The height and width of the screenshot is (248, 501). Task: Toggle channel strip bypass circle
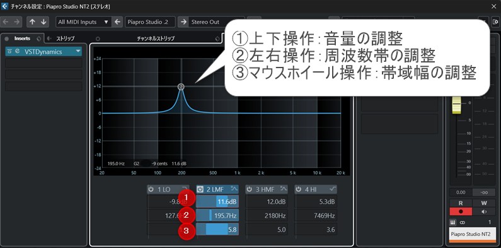(98, 38)
